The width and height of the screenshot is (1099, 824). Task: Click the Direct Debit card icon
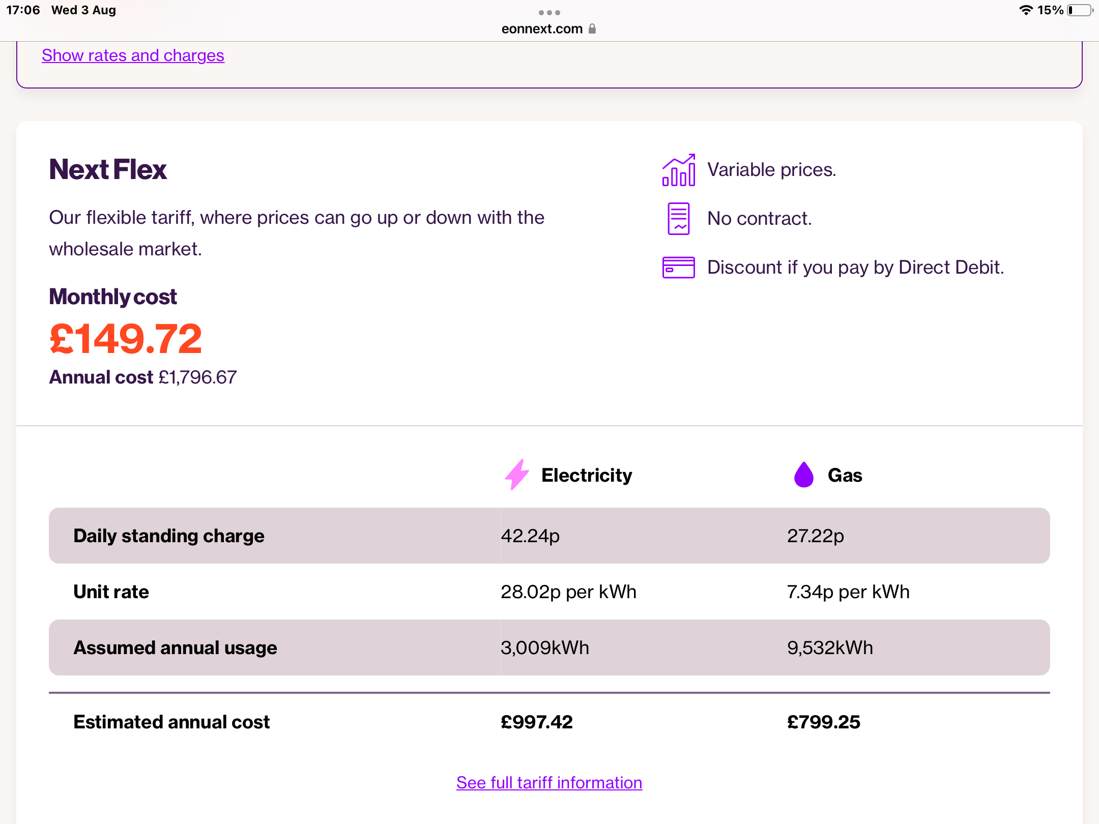[678, 268]
